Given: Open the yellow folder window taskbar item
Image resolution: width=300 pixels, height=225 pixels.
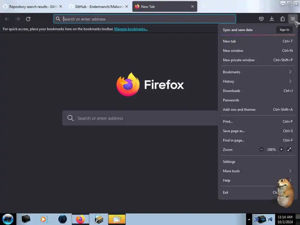Looking at the screenshot, I should 117,219.
